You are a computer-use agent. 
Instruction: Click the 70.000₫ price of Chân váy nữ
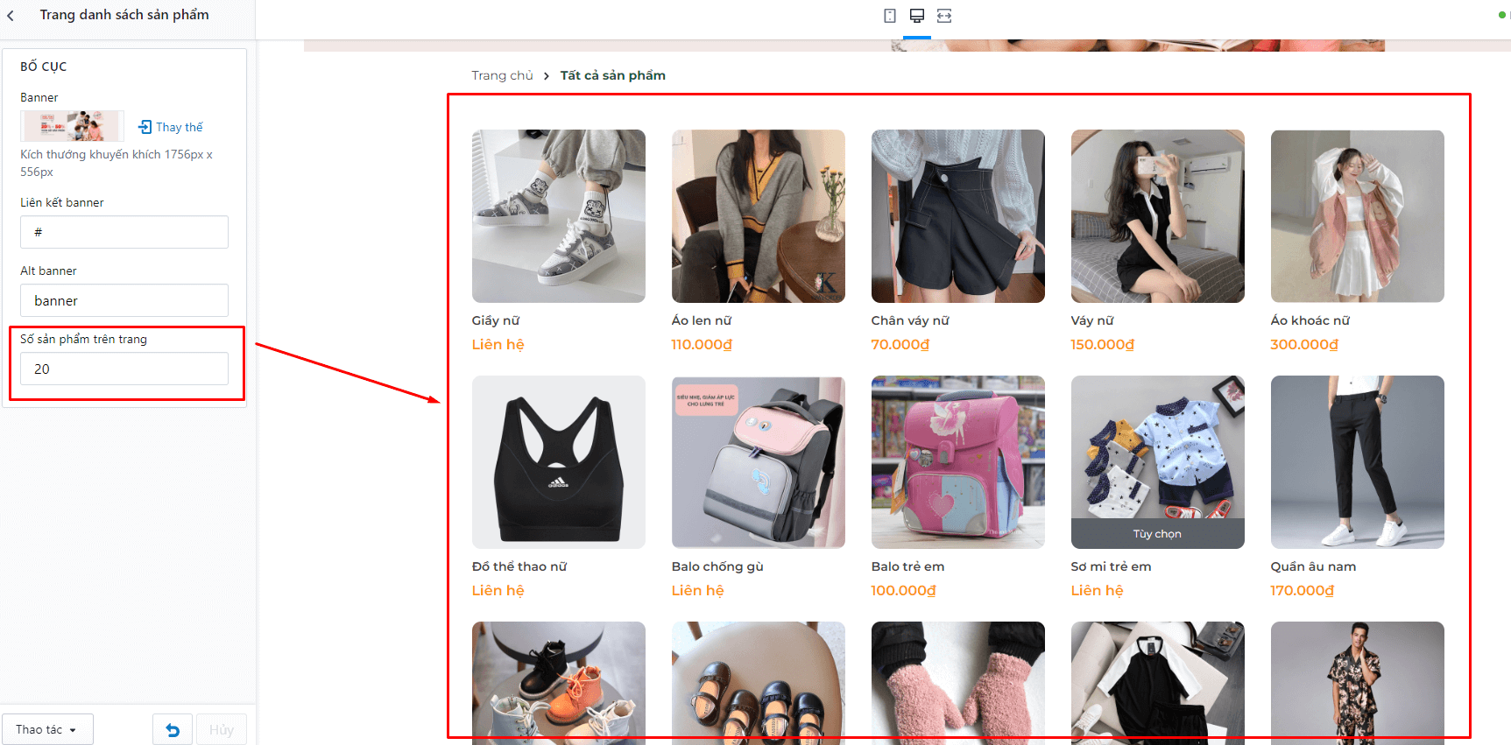click(x=900, y=345)
